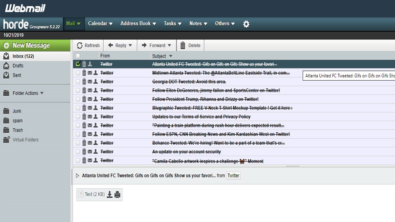The width and height of the screenshot is (395, 222).
Task: Click trash icon on Georgia DOT Tweeted row
Action: tap(84, 81)
